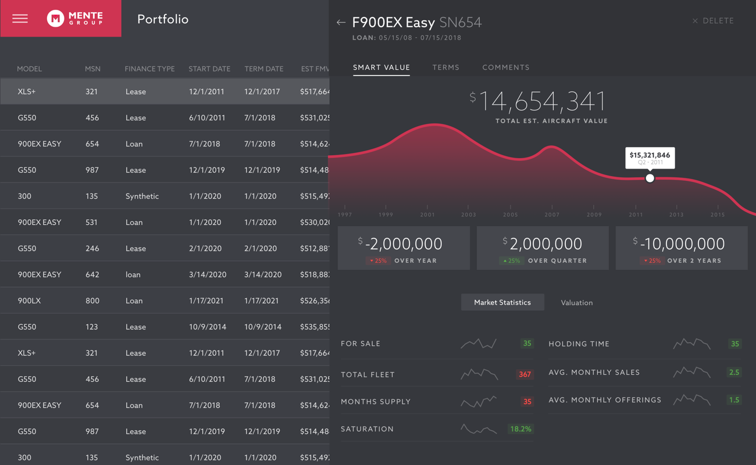Sort table by Model column header
The image size is (756, 465).
pos(29,69)
